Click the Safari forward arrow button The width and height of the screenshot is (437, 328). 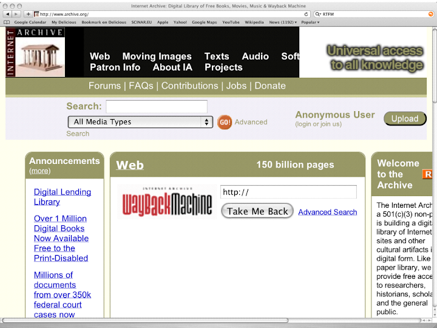16,14
